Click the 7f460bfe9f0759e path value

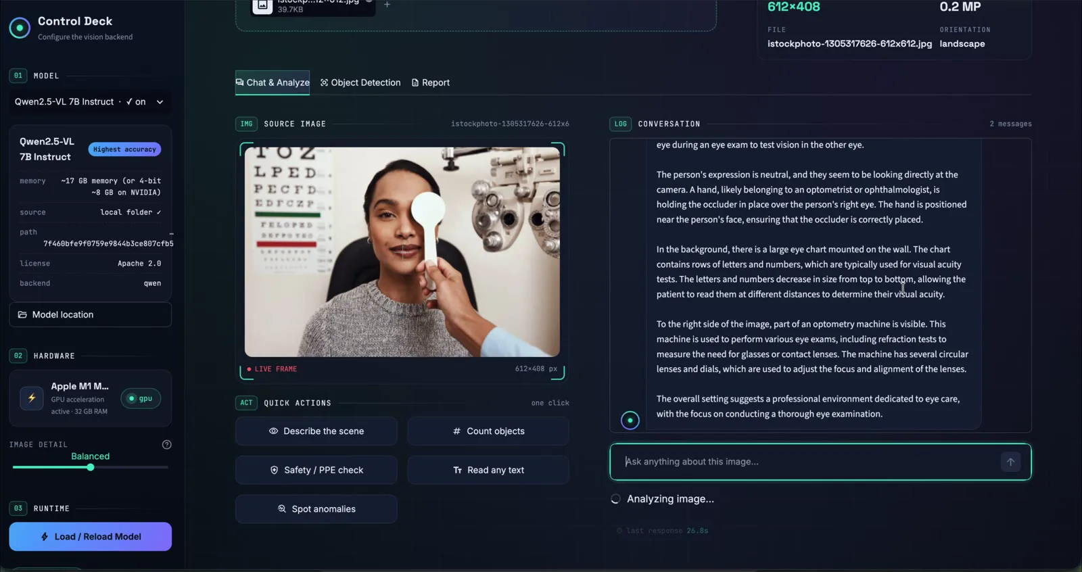pos(108,243)
